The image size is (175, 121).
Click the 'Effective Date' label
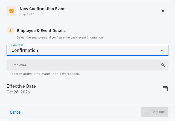click(21, 86)
